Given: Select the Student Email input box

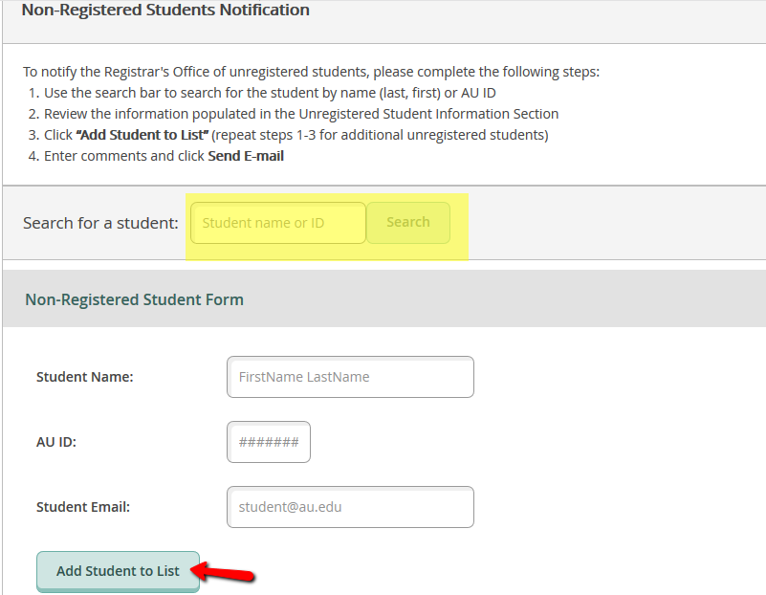Looking at the screenshot, I should tap(350, 507).
